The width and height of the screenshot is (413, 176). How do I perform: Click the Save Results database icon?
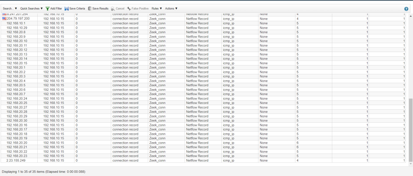tap(90, 9)
